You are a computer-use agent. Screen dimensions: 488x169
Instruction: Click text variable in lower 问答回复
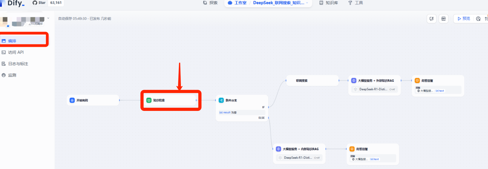point(375,159)
